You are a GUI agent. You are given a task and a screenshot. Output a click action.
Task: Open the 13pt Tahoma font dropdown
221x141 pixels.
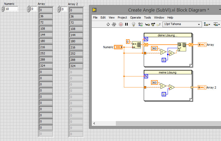click(182, 24)
